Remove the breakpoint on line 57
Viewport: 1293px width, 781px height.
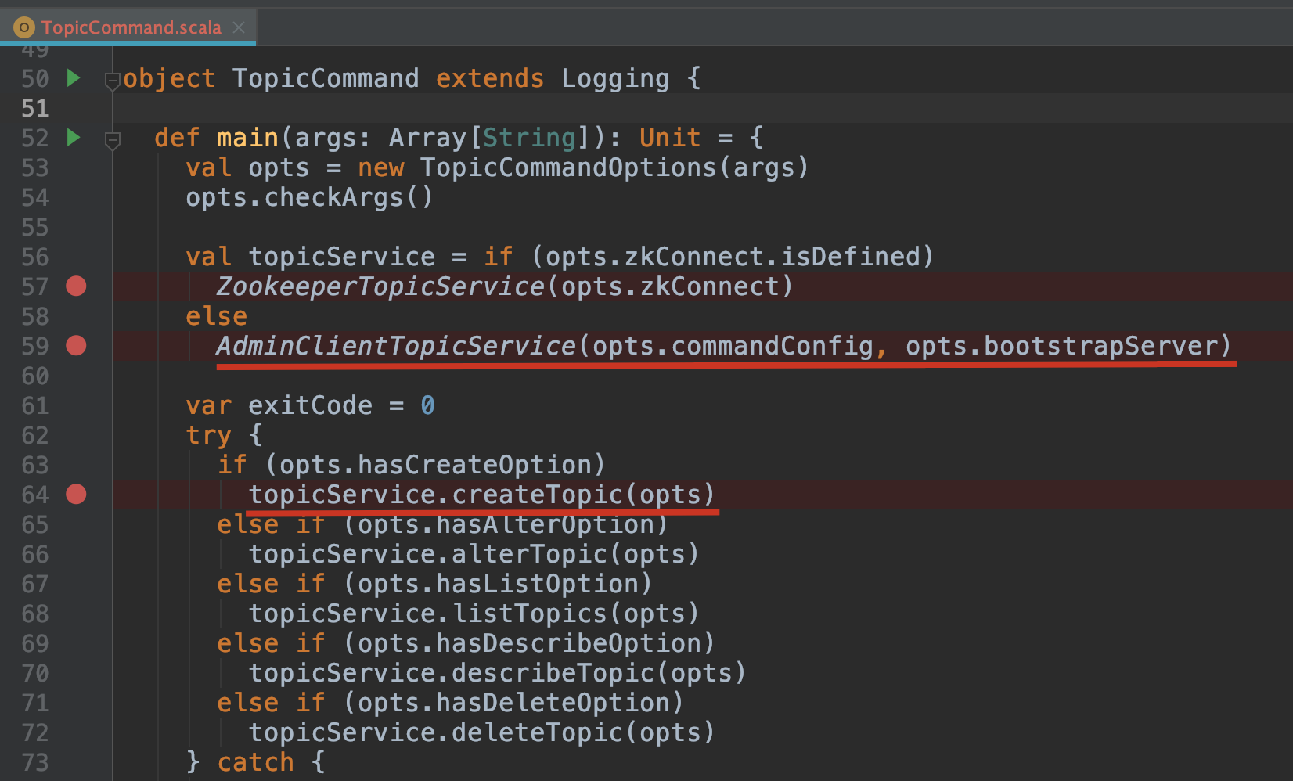point(76,286)
